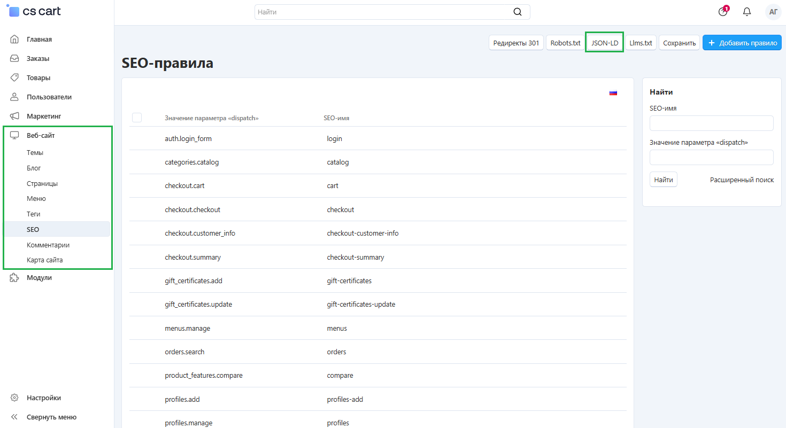Click the Найти button in search panel
The height and width of the screenshot is (428, 786).
[664, 180]
